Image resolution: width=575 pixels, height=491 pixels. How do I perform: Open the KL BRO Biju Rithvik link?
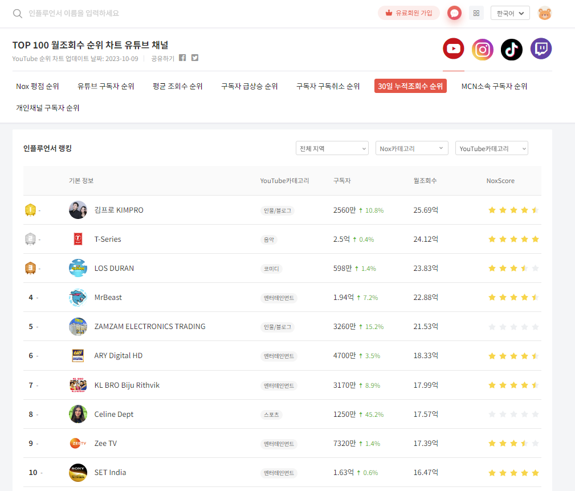pyautogui.click(x=127, y=385)
